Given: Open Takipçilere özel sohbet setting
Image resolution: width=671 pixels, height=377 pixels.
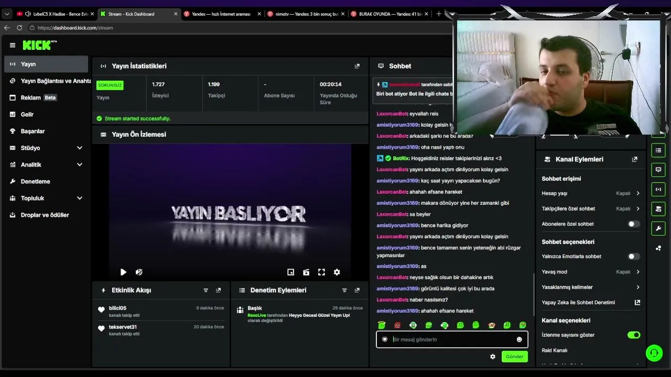Looking at the screenshot, I should [x=591, y=208].
